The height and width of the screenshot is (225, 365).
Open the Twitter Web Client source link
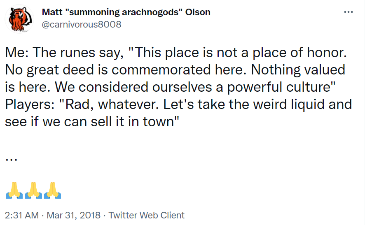tap(147, 215)
